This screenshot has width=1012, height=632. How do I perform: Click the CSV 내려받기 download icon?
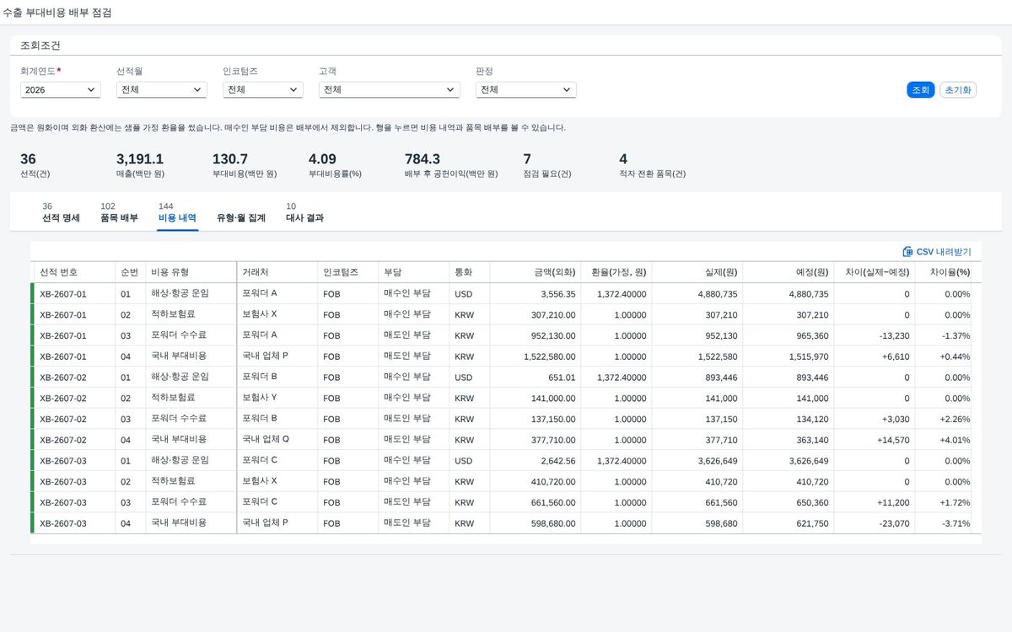[x=907, y=252]
